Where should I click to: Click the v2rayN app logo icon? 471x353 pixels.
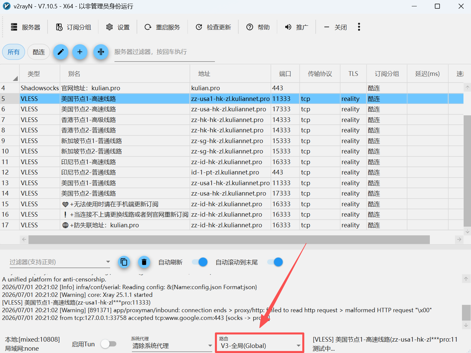pyautogui.click(x=6, y=6)
